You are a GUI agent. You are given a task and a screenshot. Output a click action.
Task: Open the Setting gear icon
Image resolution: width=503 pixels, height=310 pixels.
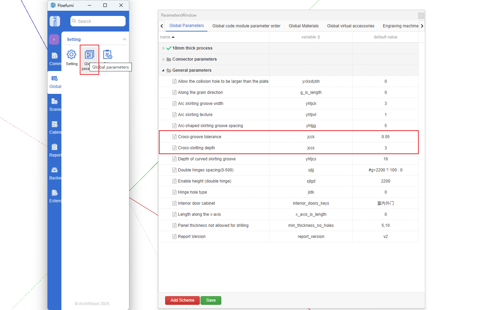[71, 55]
